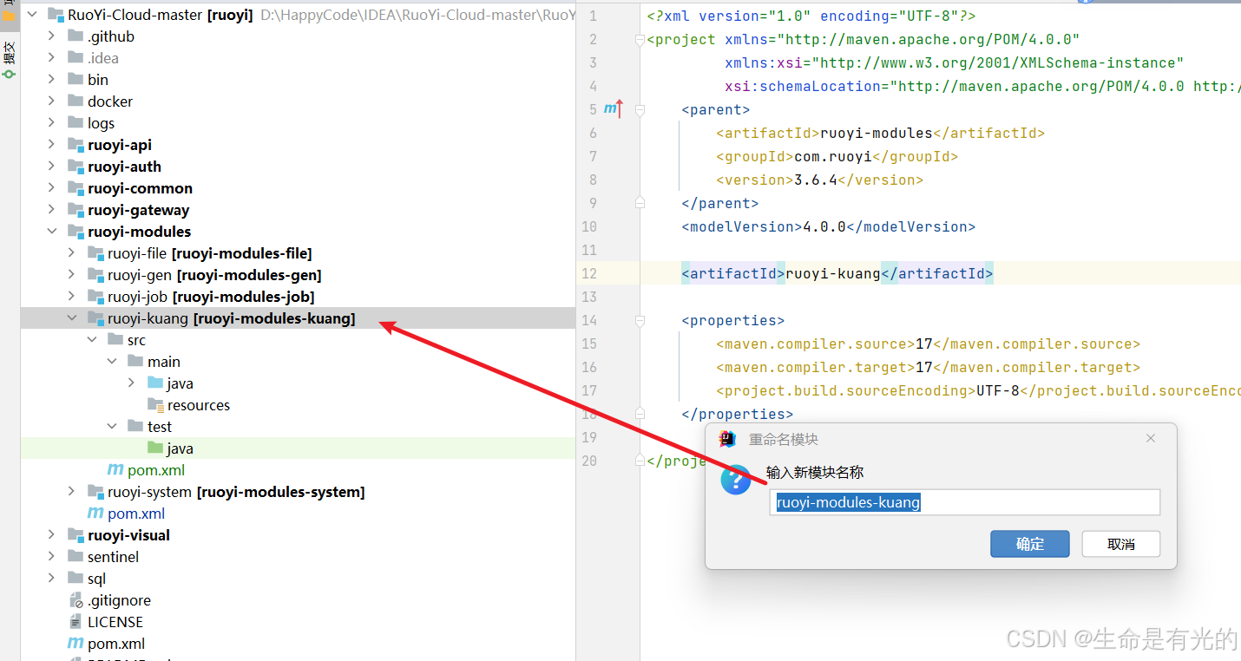Click the artifactId ruoyi-modules line in editor
Viewport: 1241px width, 661px height.
(880, 133)
